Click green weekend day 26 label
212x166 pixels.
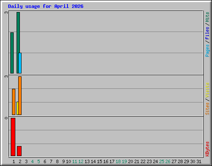tap(168, 161)
